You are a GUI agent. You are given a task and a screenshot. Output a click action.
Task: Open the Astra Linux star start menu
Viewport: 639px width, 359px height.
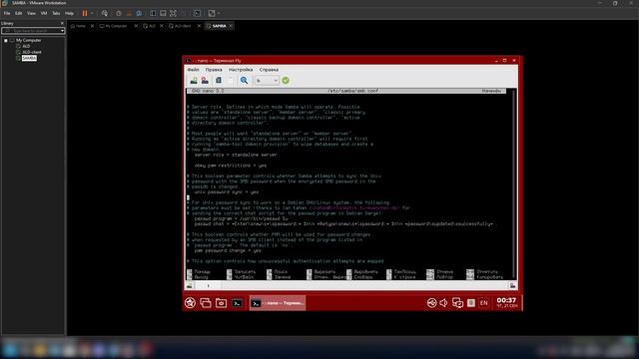coord(190,302)
